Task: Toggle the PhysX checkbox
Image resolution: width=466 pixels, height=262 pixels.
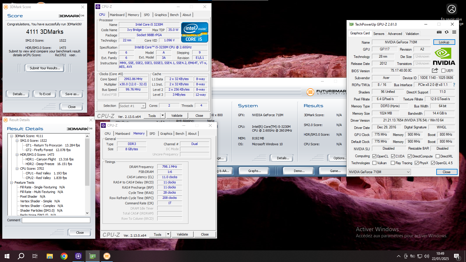Action: 417,163
